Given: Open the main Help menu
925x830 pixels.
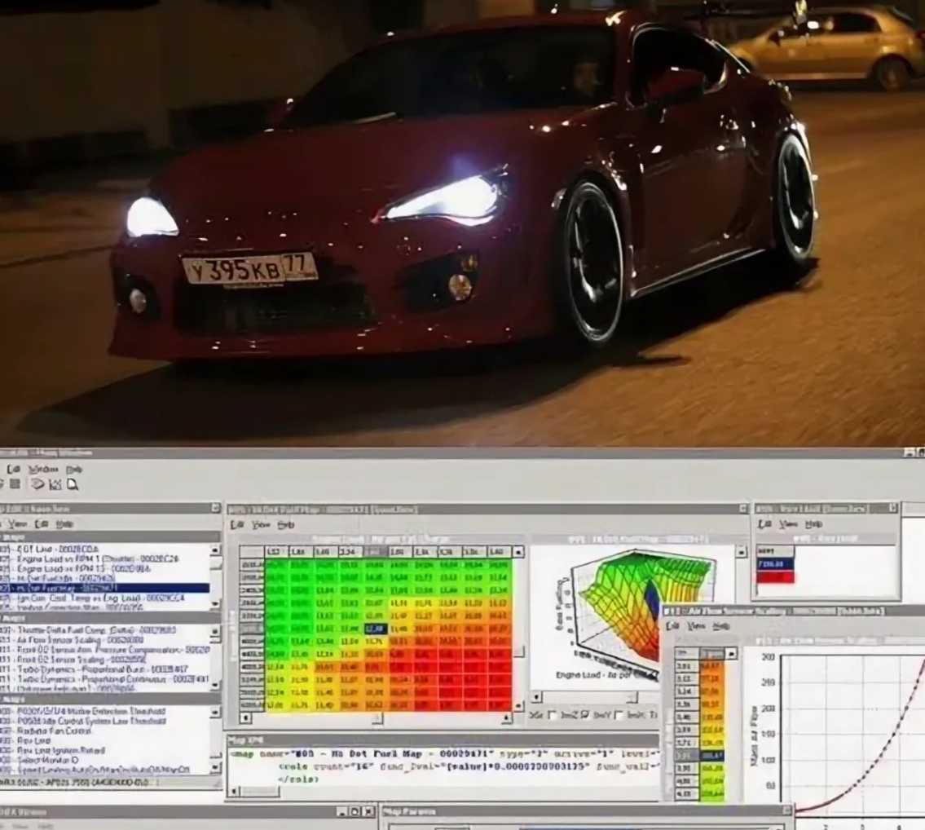Looking at the screenshot, I should 73,470.
